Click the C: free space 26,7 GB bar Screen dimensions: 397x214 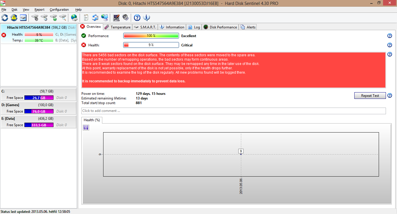pyautogui.click(x=39, y=98)
